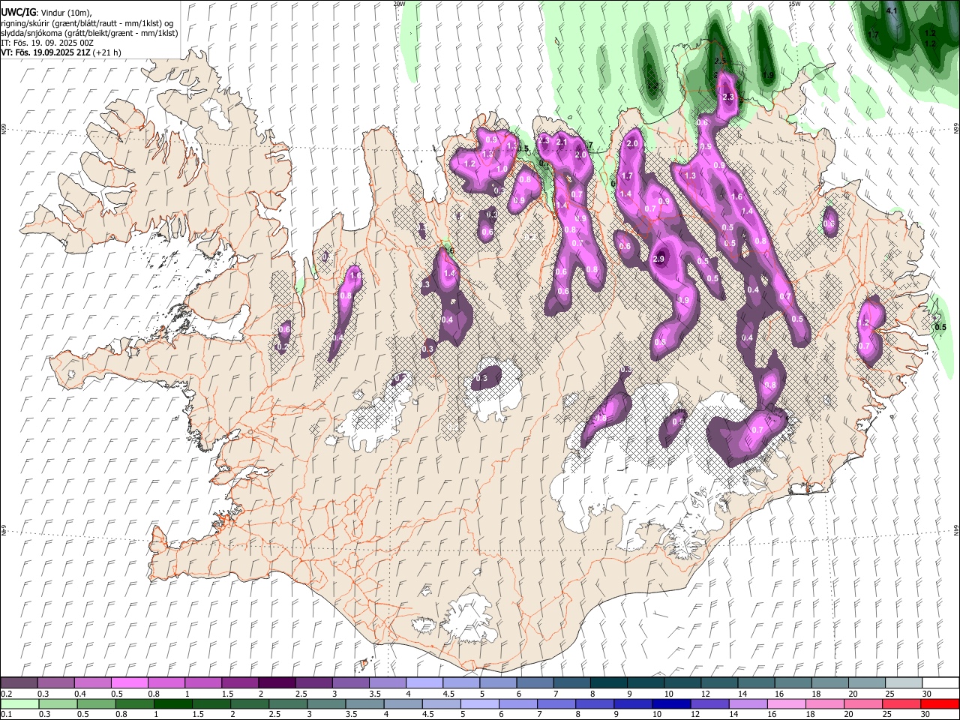The image size is (960, 720).
Task: Click the 2.5 value above the 2.3 label
Action: [x=721, y=61]
